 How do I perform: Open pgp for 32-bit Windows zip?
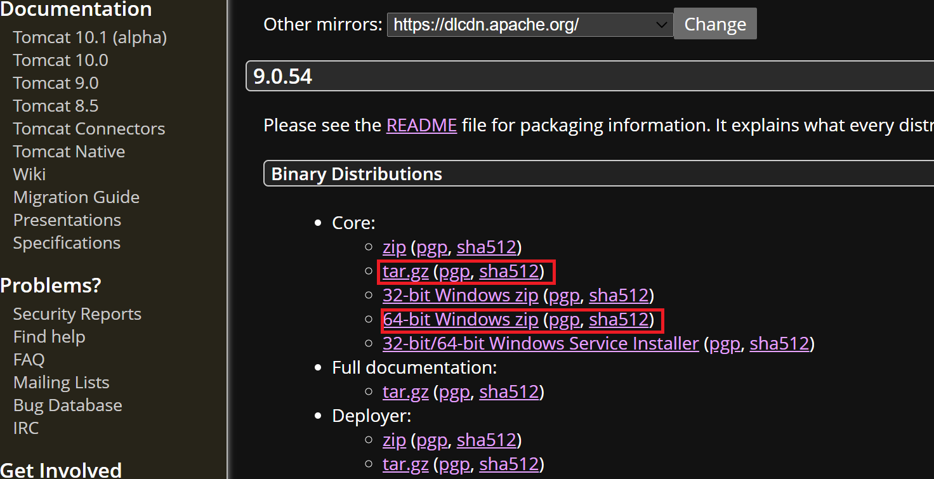coord(564,296)
